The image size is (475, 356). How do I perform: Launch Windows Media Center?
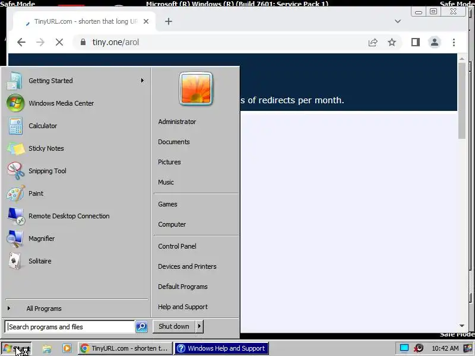tap(76, 103)
